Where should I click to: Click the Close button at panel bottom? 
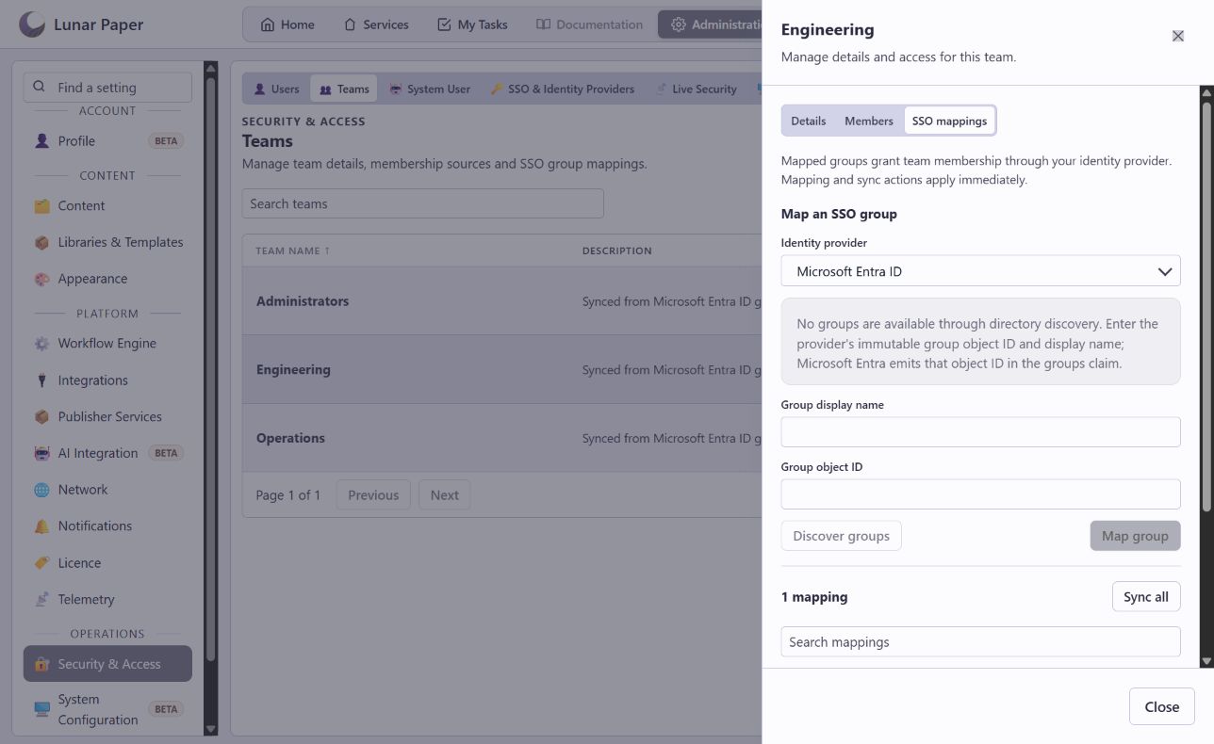tap(1161, 706)
